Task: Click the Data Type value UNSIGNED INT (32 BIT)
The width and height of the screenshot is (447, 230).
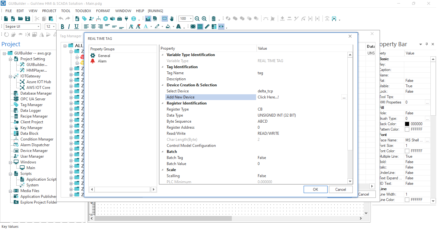Action: pyautogui.click(x=277, y=115)
